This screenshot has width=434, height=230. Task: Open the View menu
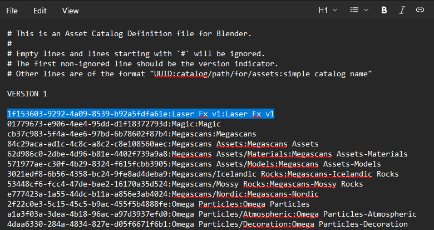coord(70,11)
